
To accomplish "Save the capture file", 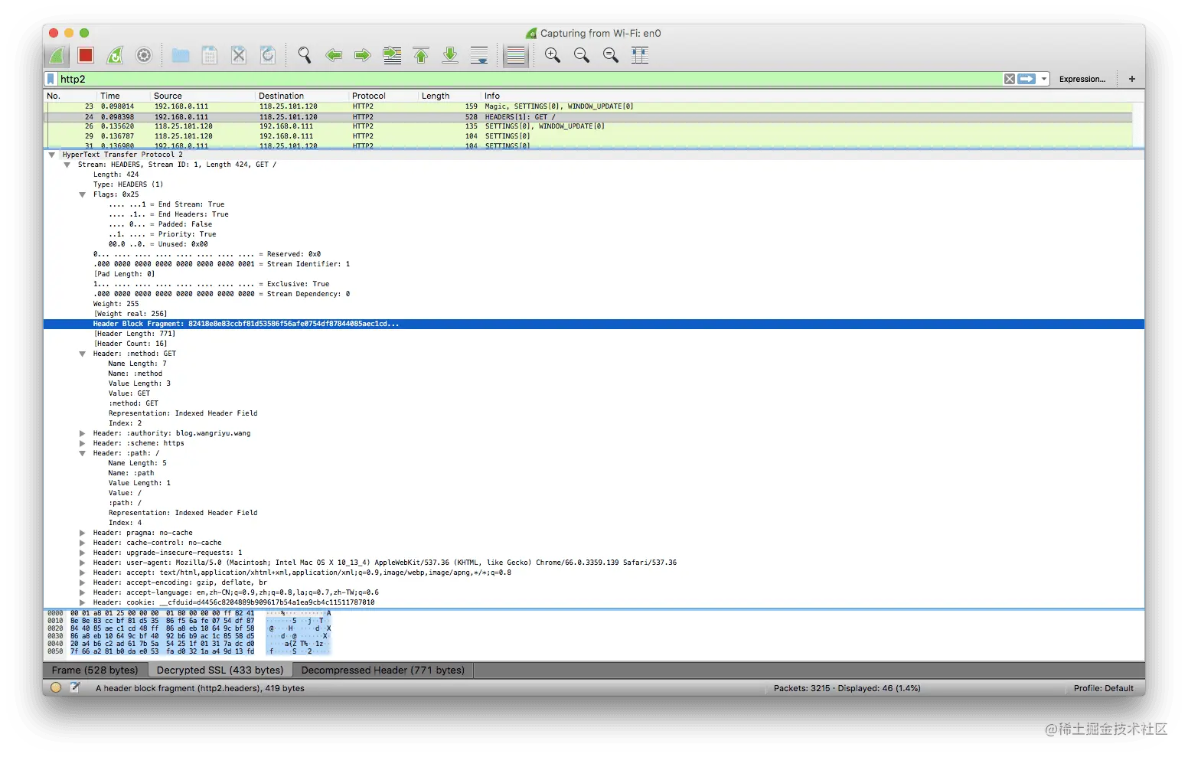I will click(210, 55).
